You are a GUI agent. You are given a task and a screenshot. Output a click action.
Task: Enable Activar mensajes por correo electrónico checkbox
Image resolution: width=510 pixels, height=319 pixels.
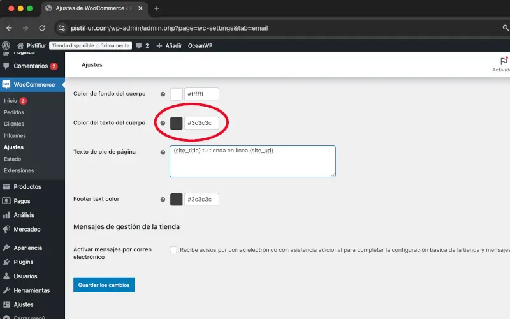(x=173, y=249)
